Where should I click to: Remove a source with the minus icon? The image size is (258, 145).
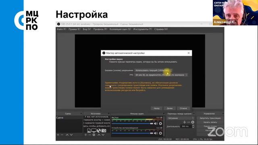89,135
